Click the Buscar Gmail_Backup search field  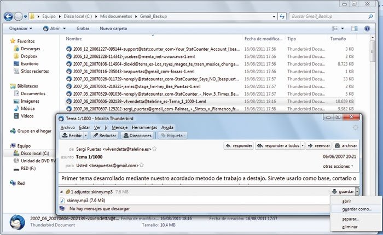click(x=328, y=16)
